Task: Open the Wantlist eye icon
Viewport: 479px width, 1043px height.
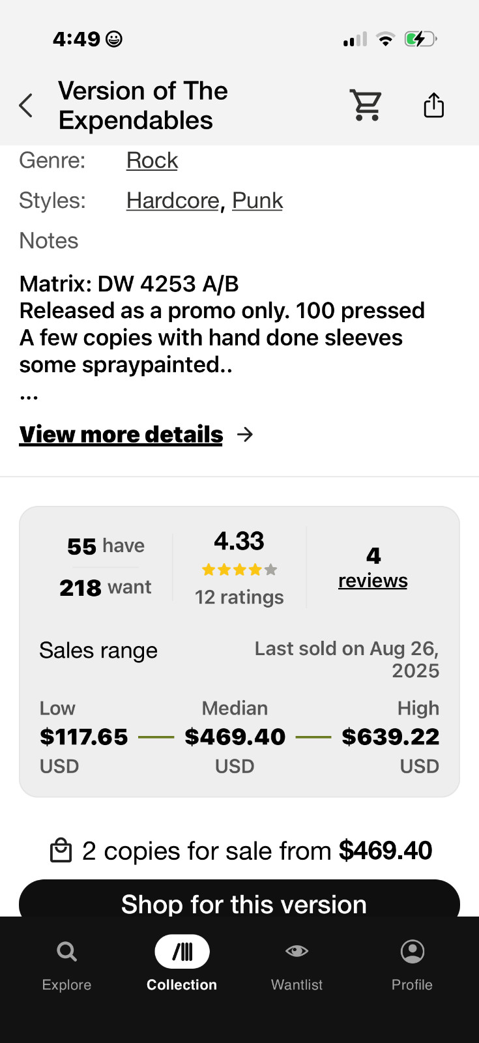Action: tap(297, 951)
